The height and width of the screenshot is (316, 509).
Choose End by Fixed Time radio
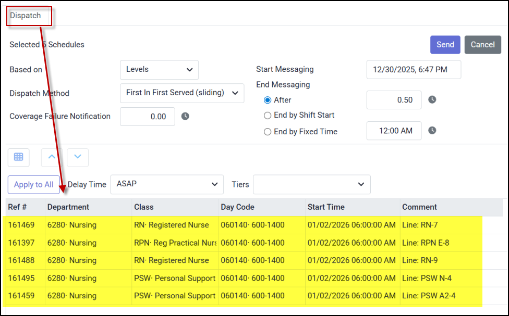(268, 132)
